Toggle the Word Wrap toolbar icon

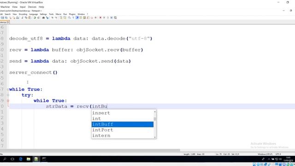click(x=70, y=18)
